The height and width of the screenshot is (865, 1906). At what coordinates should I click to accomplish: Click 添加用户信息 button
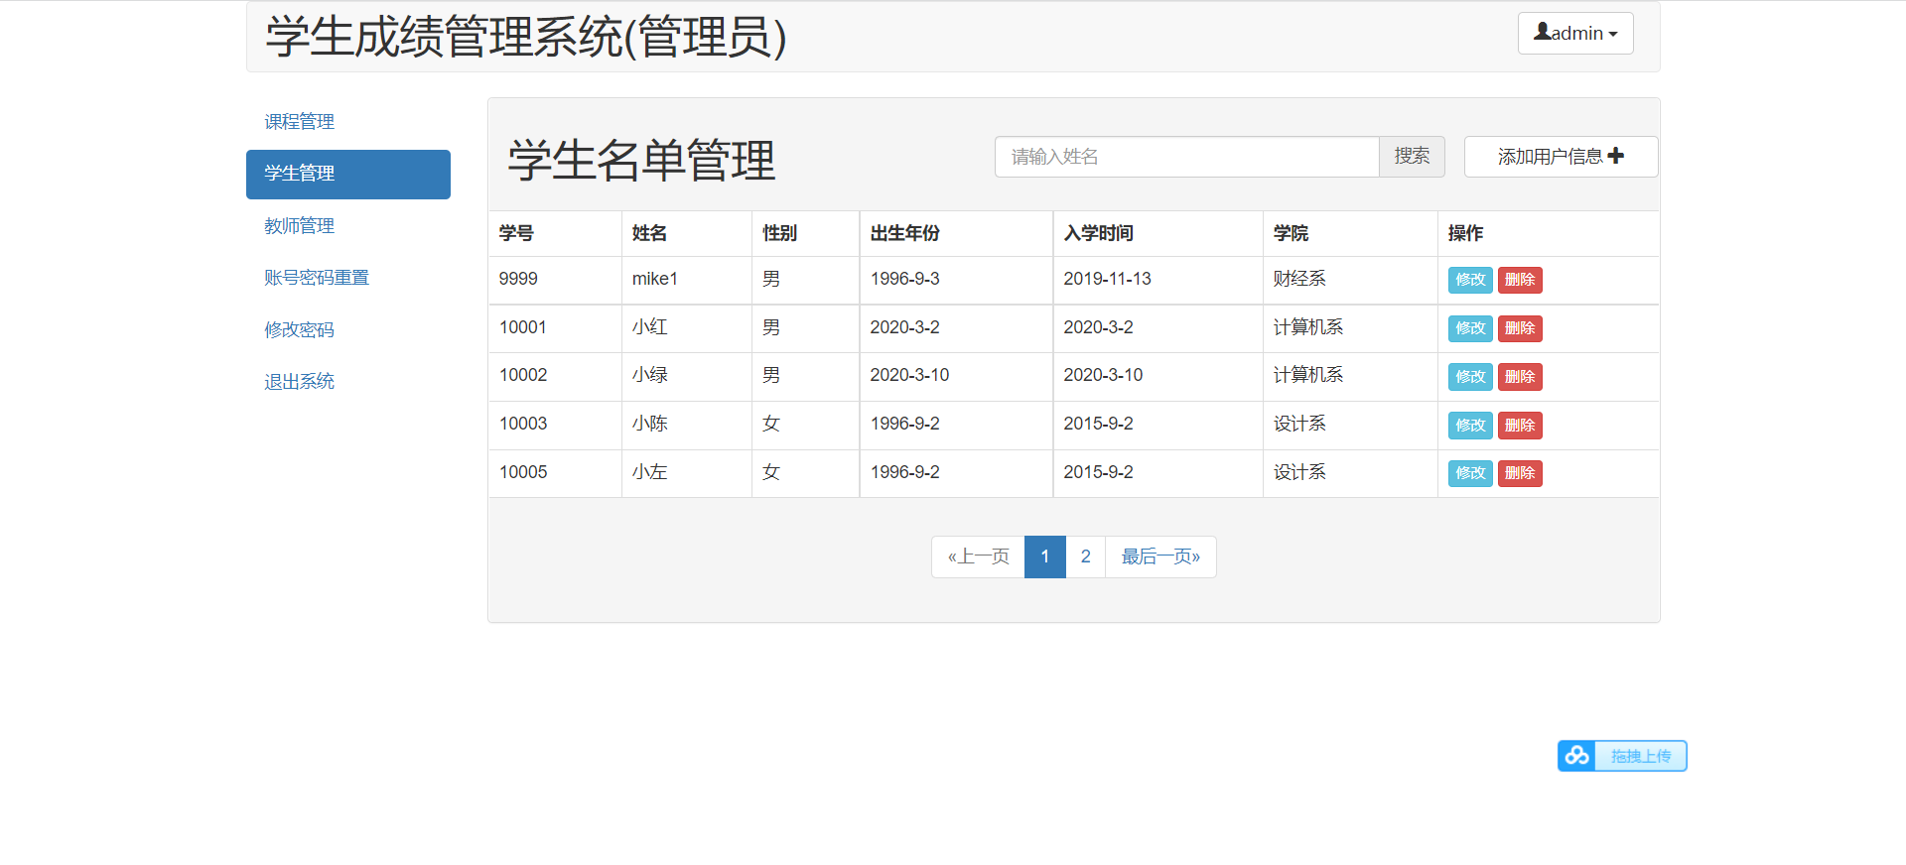tap(1561, 157)
